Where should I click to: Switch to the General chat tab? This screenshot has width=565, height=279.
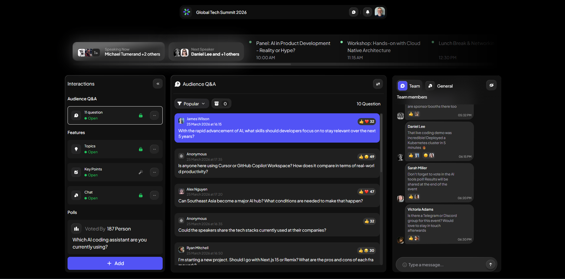click(439, 86)
